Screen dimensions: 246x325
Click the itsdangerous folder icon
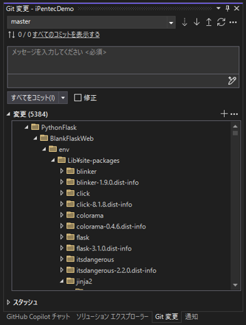click(70, 259)
